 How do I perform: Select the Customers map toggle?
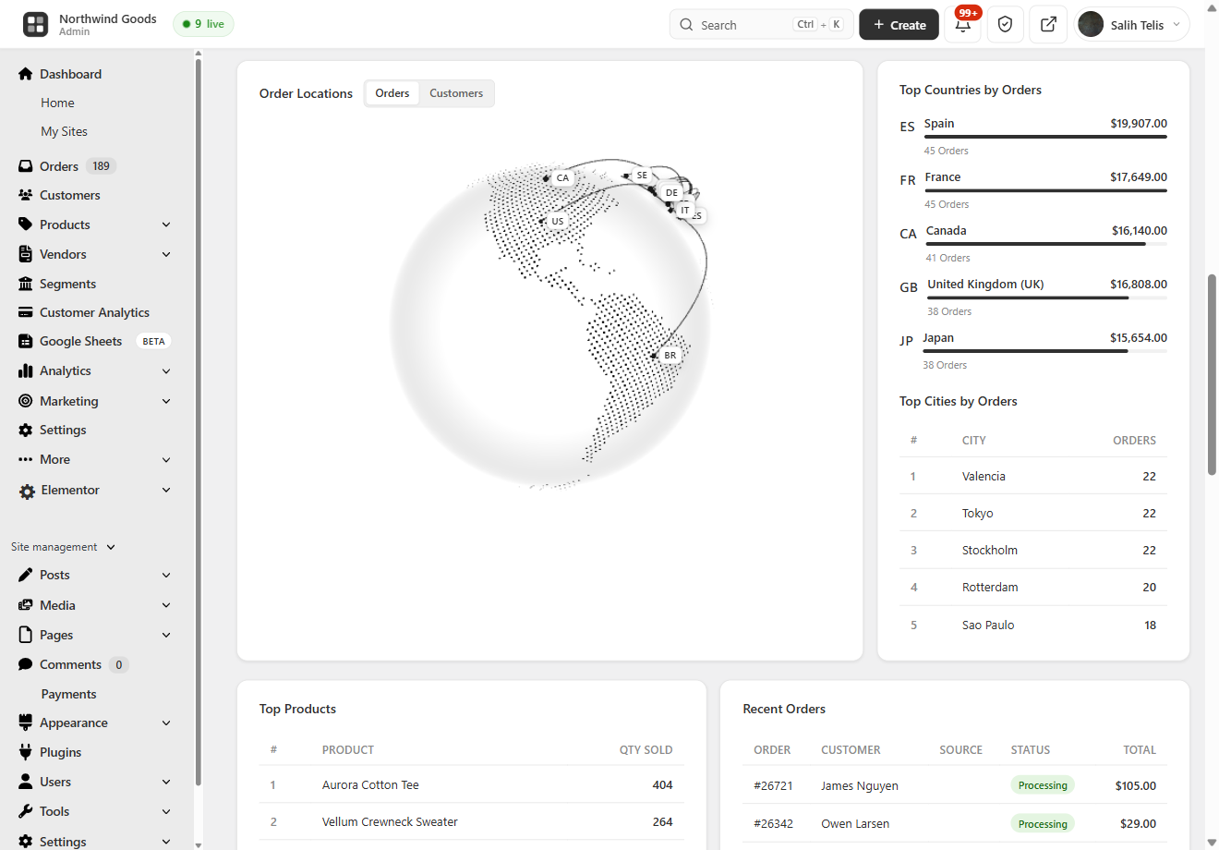(x=456, y=93)
